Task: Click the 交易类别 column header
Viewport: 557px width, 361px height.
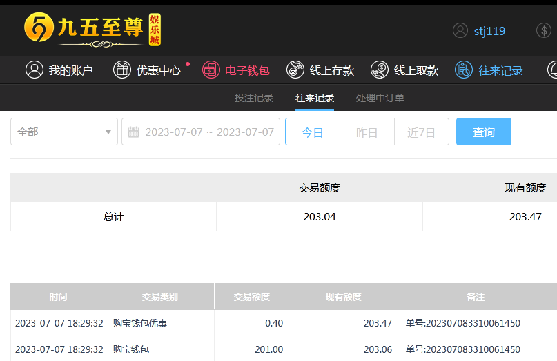Action: [x=160, y=296]
